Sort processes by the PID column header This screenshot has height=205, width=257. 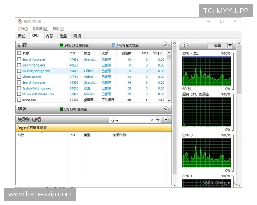(72, 53)
